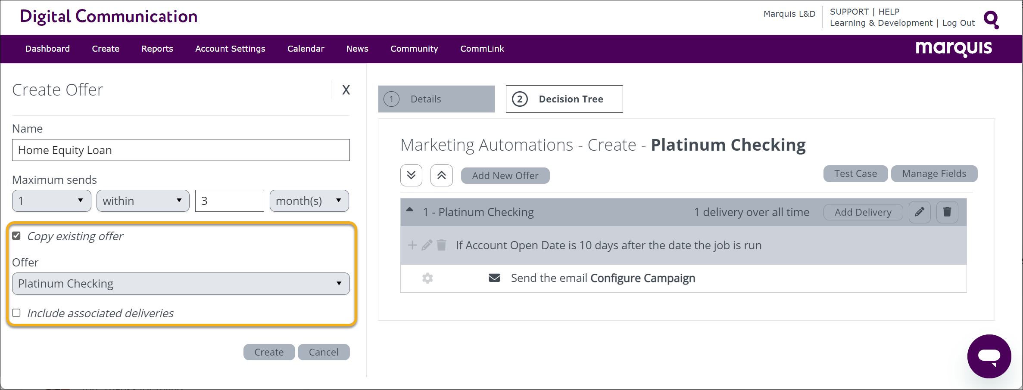Click Add New Offer button
The height and width of the screenshot is (390, 1023).
pyautogui.click(x=505, y=176)
